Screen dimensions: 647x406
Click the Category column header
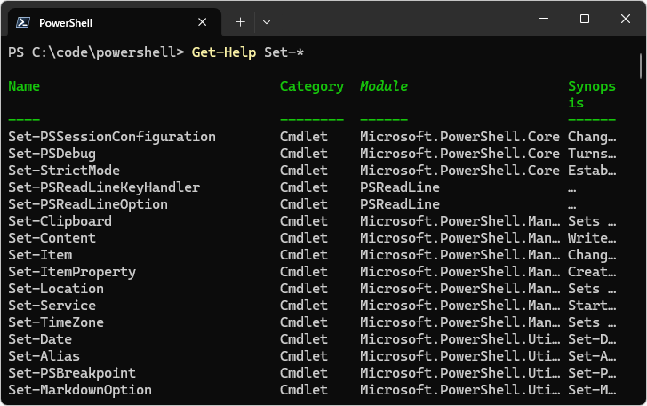[x=311, y=86]
